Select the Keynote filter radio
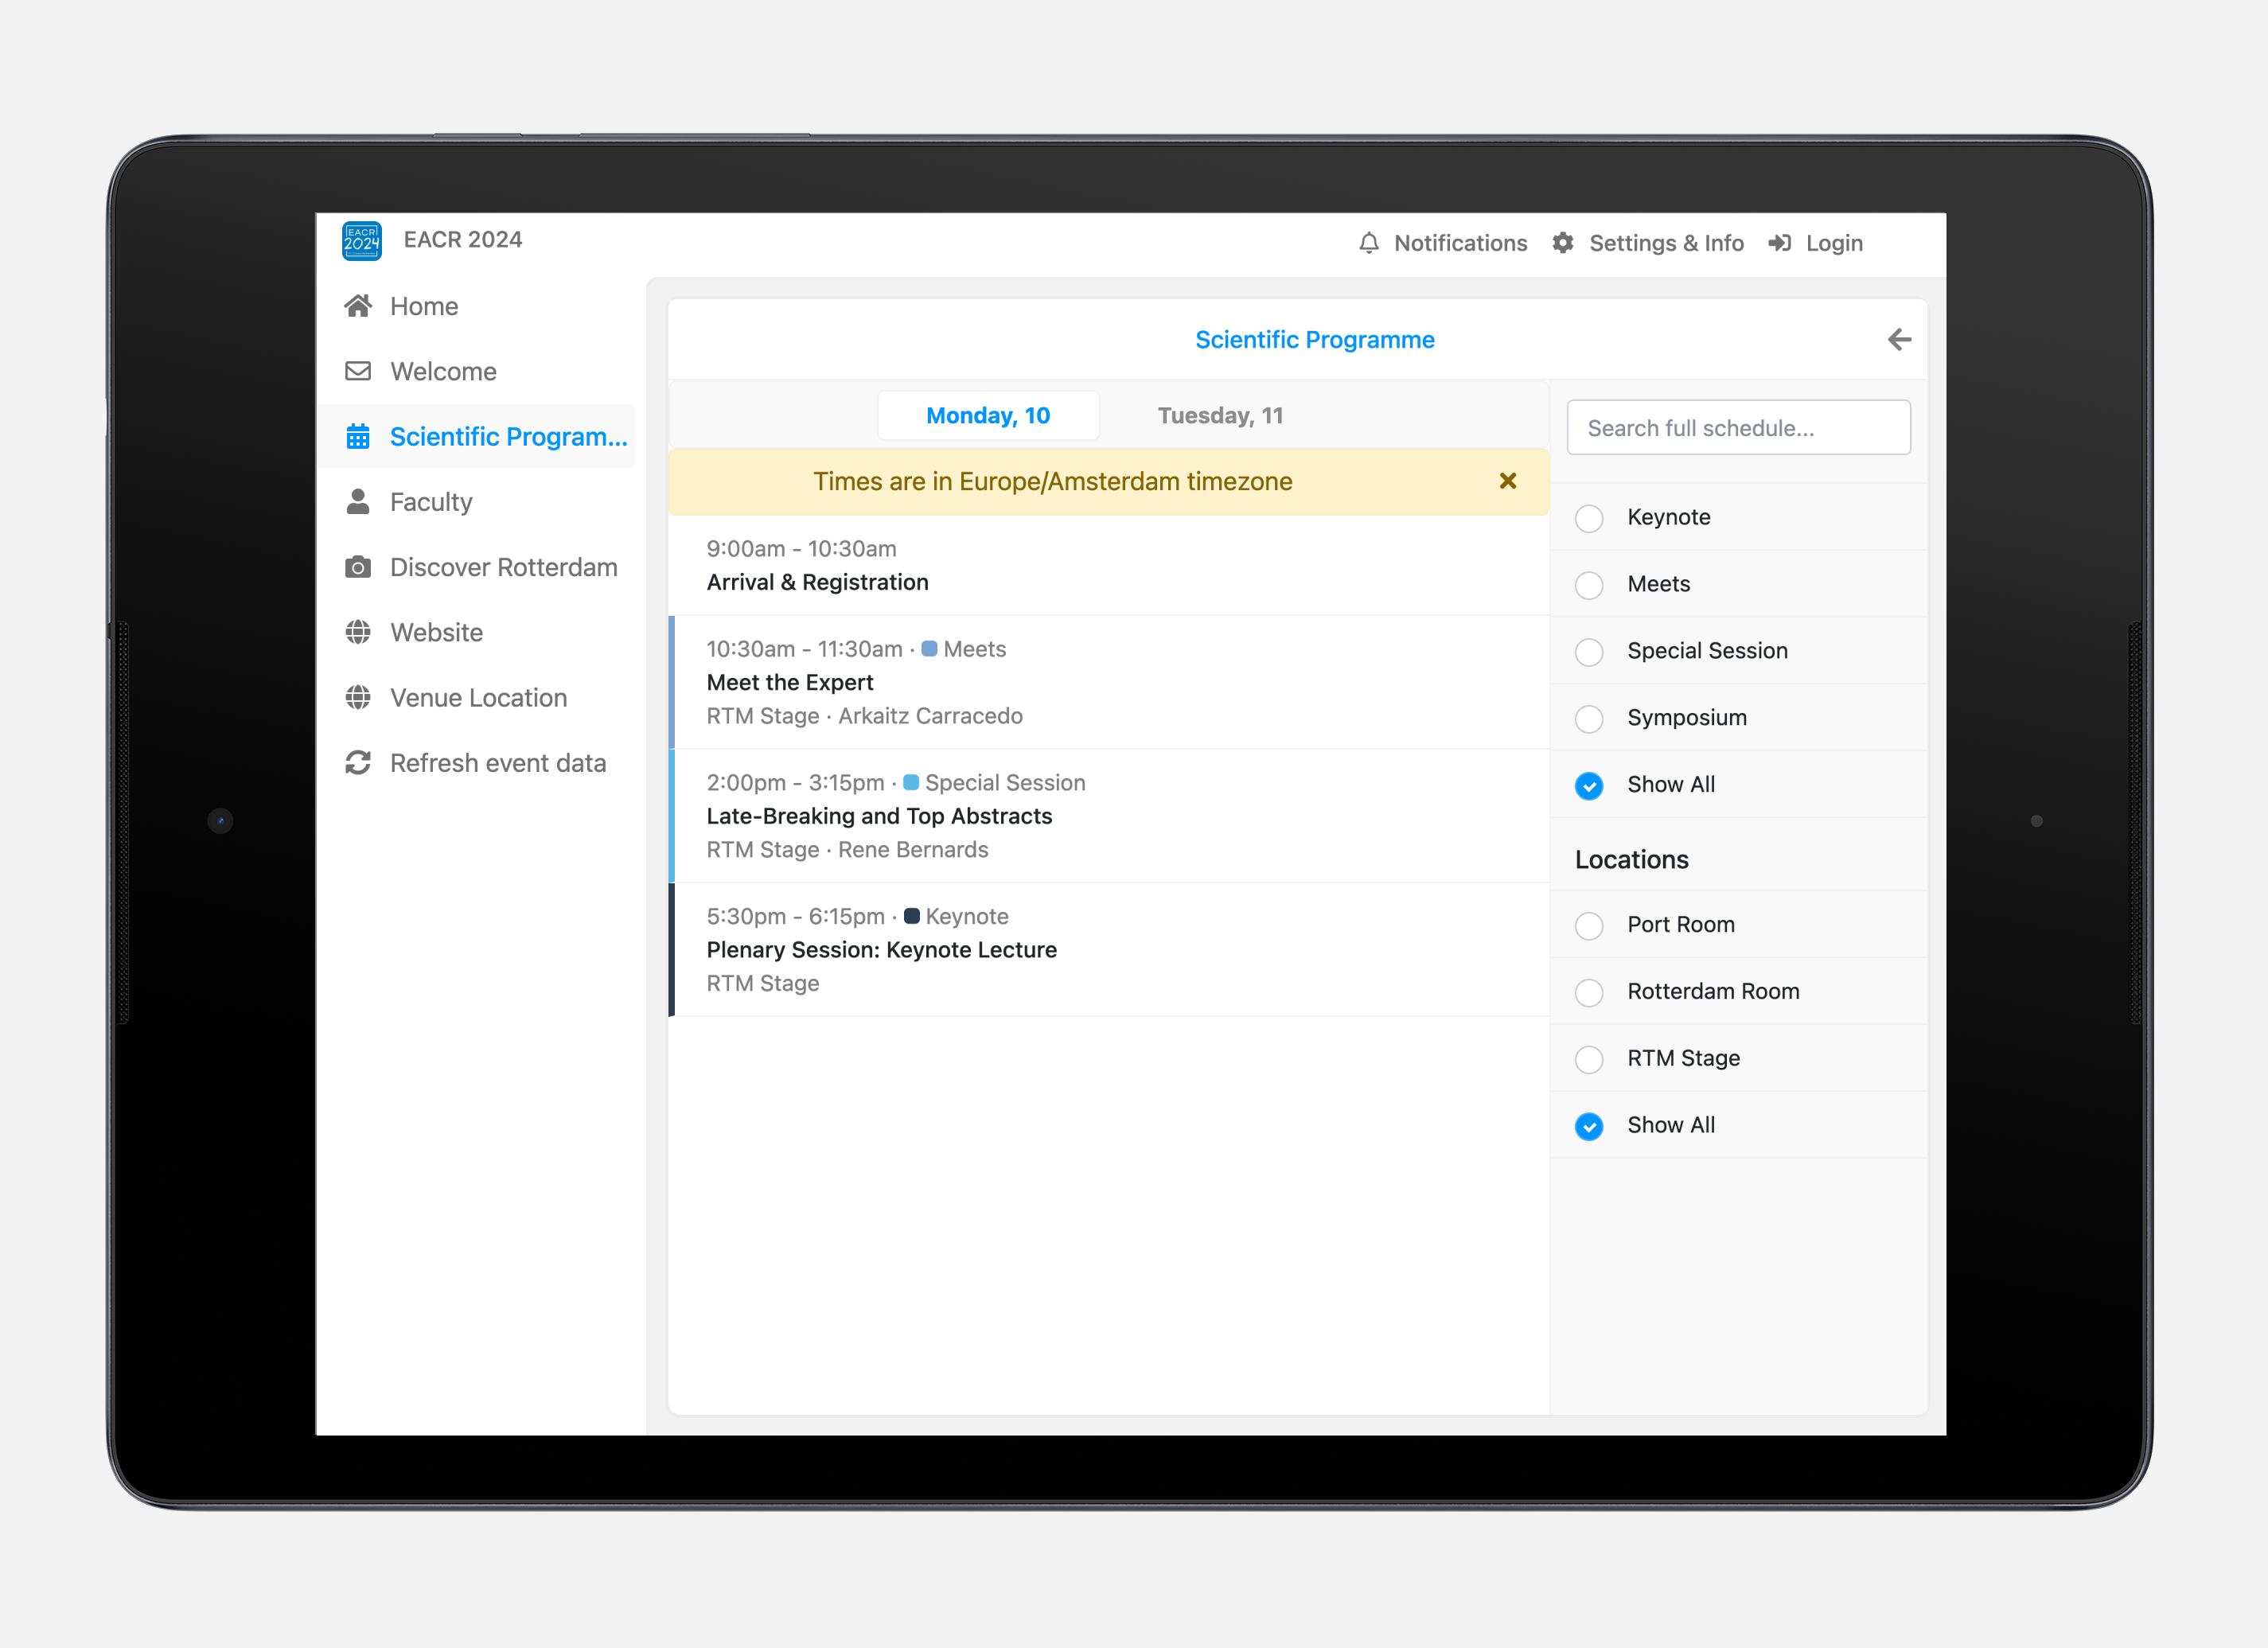This screenshot has width=2268, height=1648. (1589, 518)
